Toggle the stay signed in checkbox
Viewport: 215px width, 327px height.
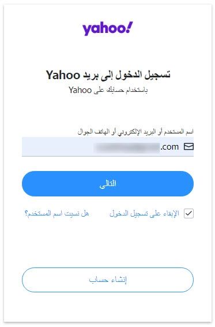pyautogui.click(x=189, y=213)
